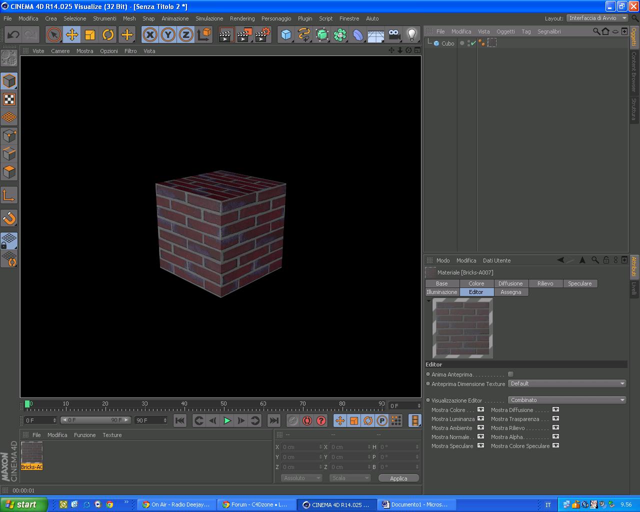Toggle Mostra Colore option
The image size is (640, 512).
click(x=480, y=409)
